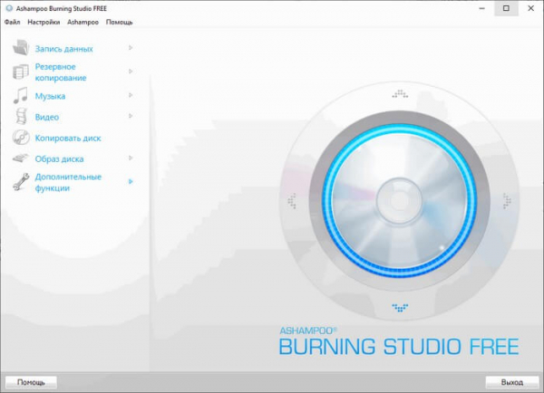Expand the Резервное копирование submenu arrow

(x=131, y=72)
